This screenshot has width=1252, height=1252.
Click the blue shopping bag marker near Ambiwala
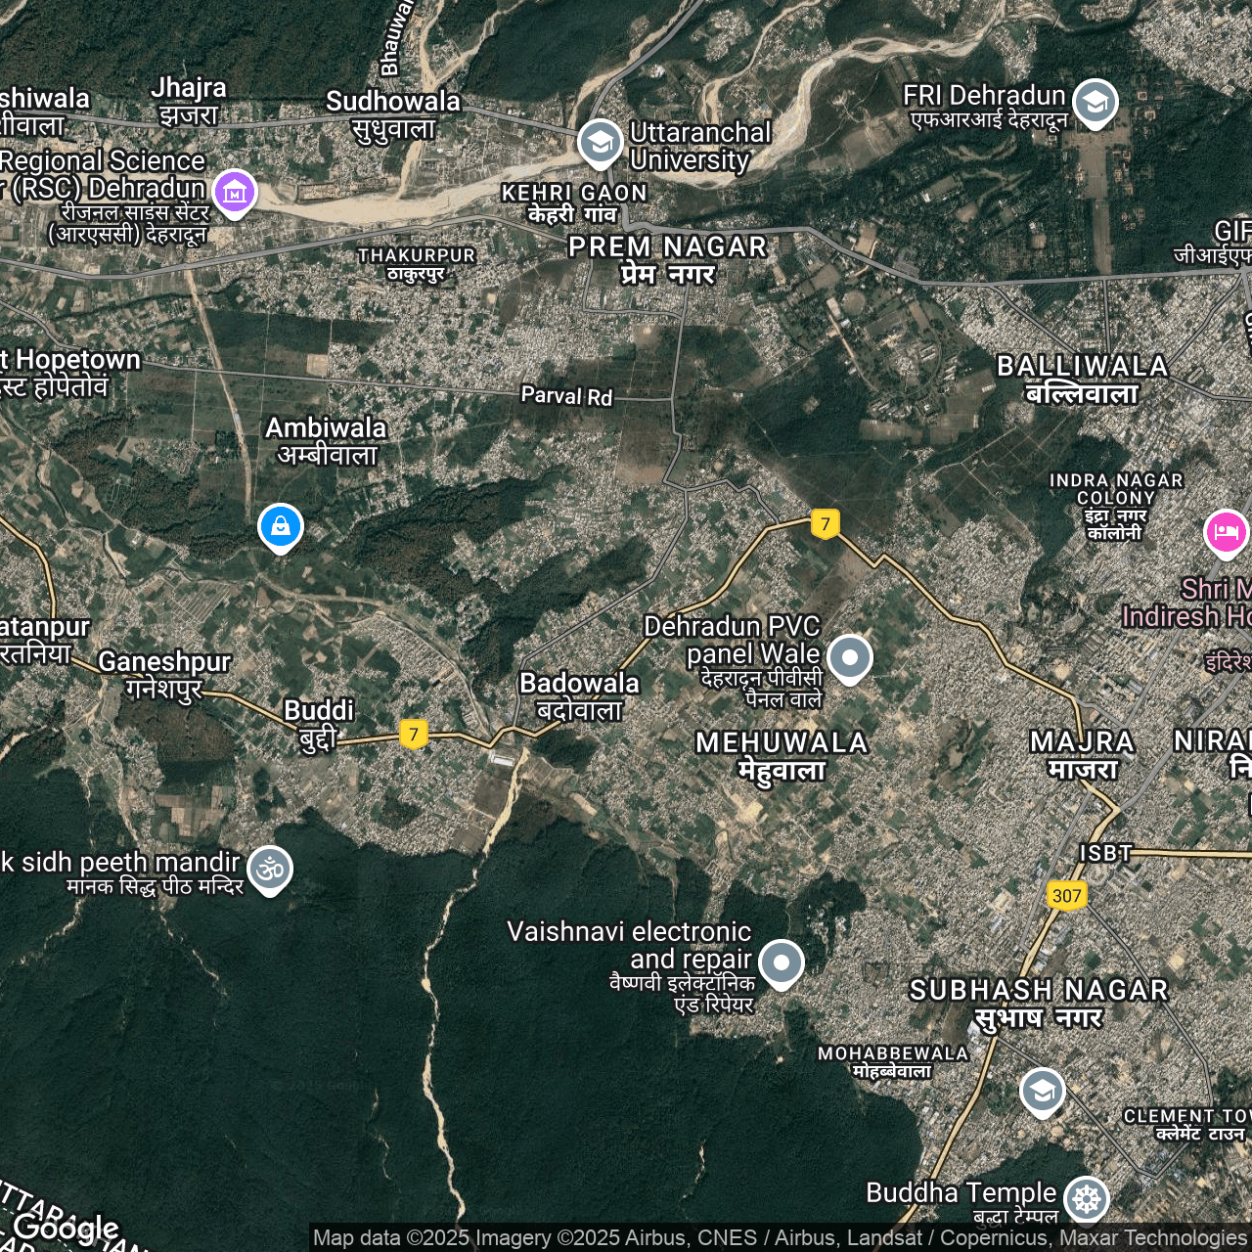[281, 527]
